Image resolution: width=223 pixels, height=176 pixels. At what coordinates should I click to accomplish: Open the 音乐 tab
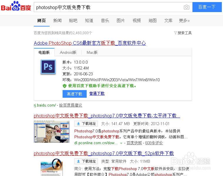[105, 21]
